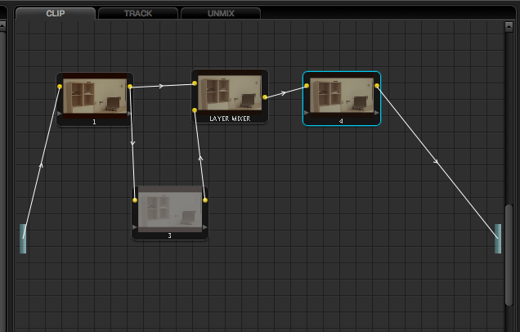The width and height of the screenshot is (520, 332).
Task: Click Layer Mixer upper input connector
Action: tap(195, 83)
